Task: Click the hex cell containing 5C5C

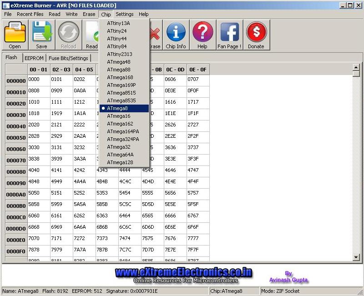Action: pyautogui.click(x=130, y=206)
